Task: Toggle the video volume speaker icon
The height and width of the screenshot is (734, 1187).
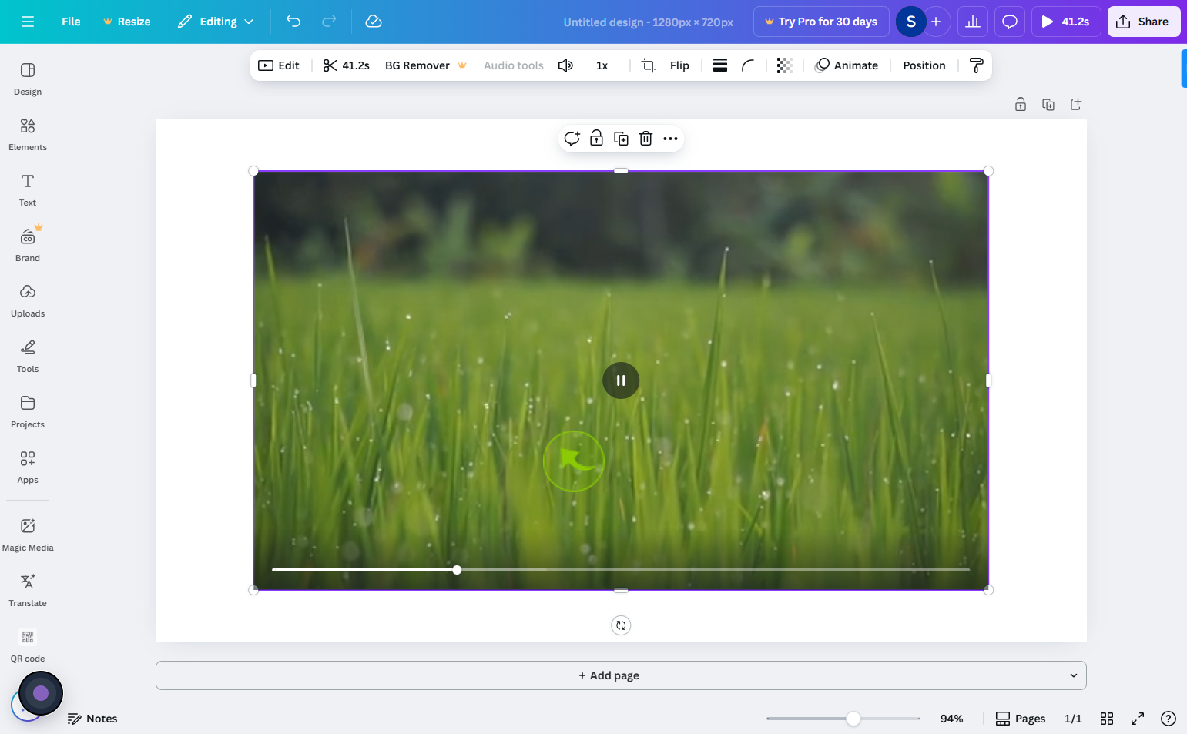Action: point(565,65)
